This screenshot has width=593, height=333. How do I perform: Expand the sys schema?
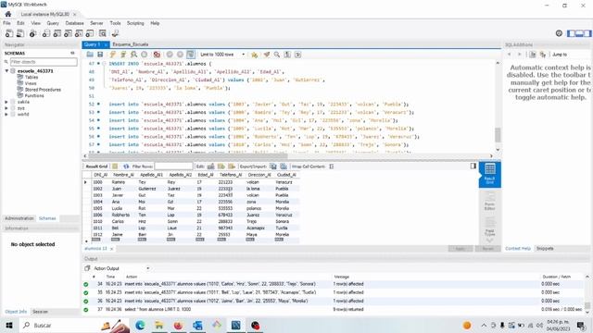6,108
